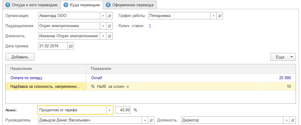Click open icon next to График работы
Screen dimensions: 301x125
[220, 16]
